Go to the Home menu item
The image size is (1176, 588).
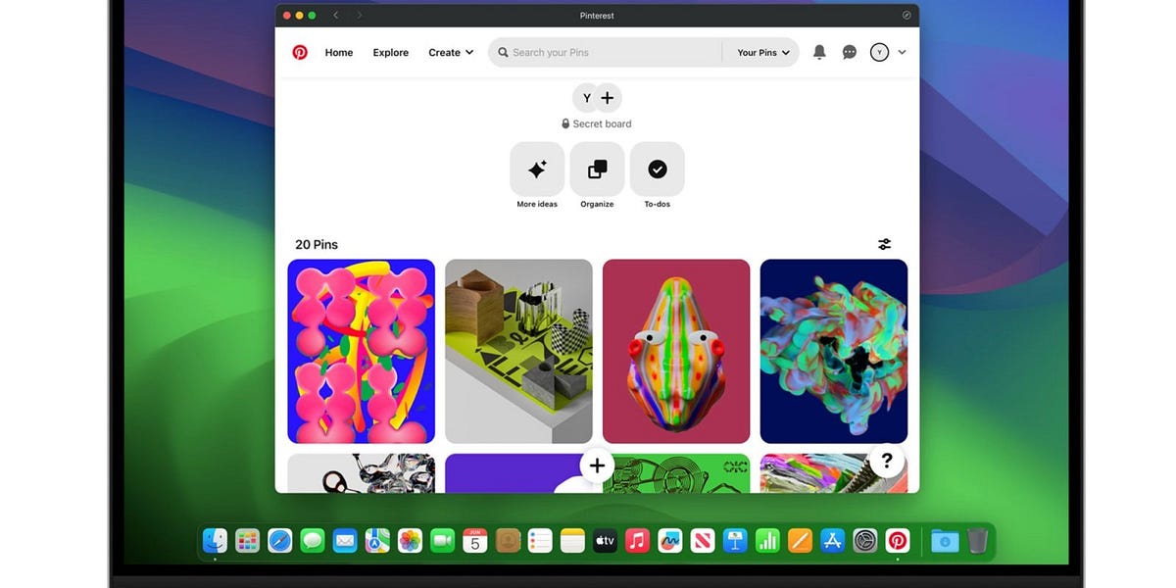[338, 52]
